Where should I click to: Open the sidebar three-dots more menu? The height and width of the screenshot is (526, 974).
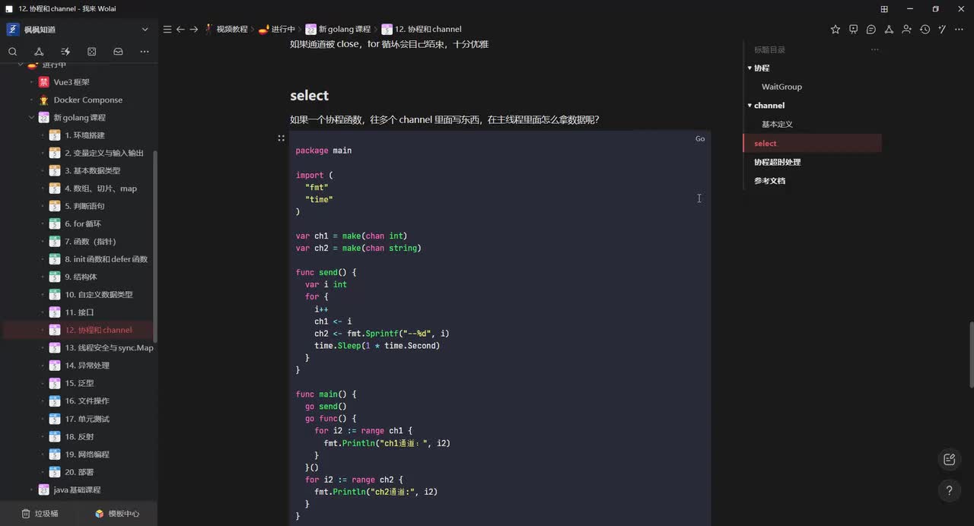[145, 52]
